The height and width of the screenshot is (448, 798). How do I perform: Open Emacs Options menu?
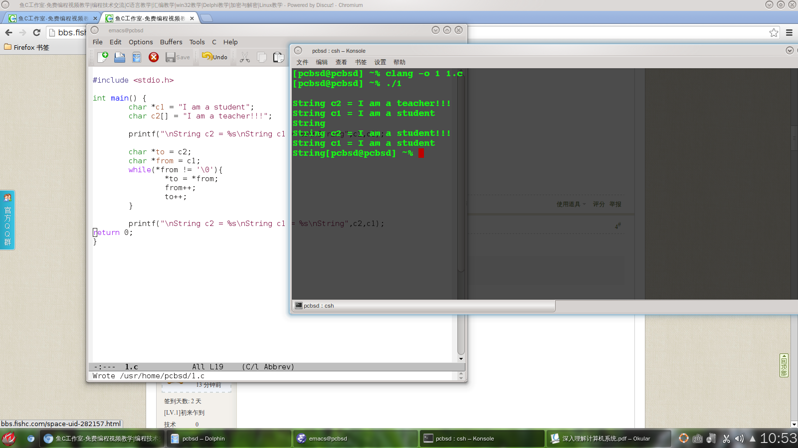point(141,42)
